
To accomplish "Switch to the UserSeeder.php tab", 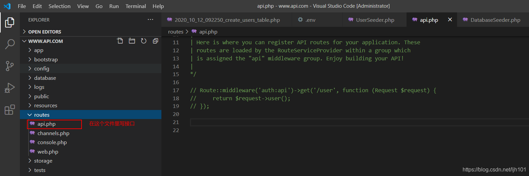I will (x=375, y=20).
